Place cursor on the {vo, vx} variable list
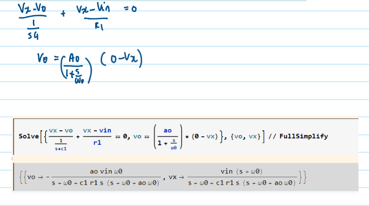Screen dimensions: 369x206 click(246, 136)
